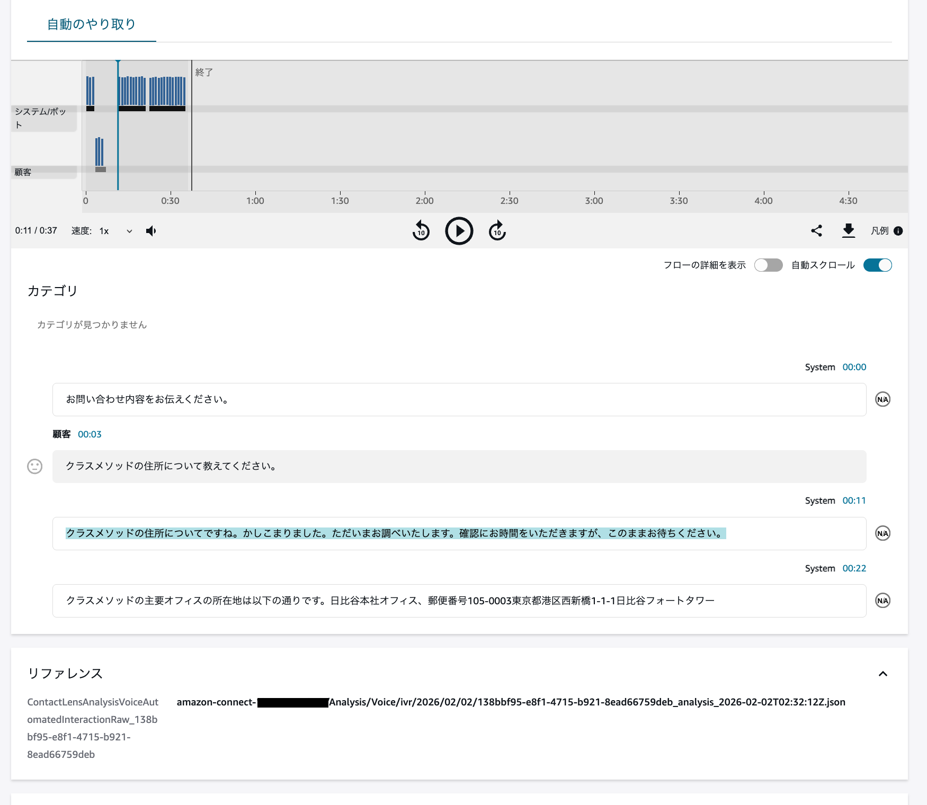Skip forward 10 seconds
The width and height of the screenshot is (927, 805).
point(497,231)
